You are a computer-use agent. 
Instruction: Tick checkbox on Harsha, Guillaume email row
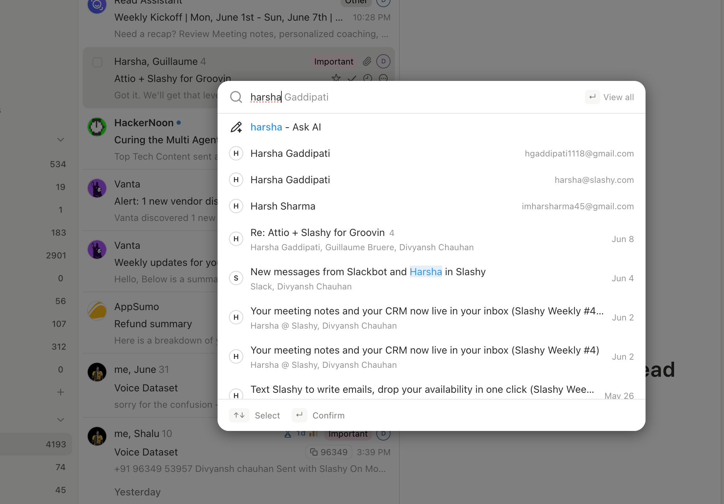[97, 62]
